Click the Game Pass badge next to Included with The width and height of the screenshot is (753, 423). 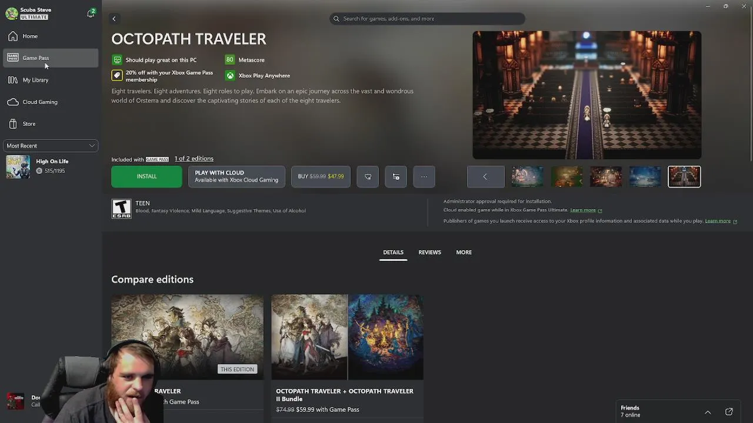click(x=157, y=159)
